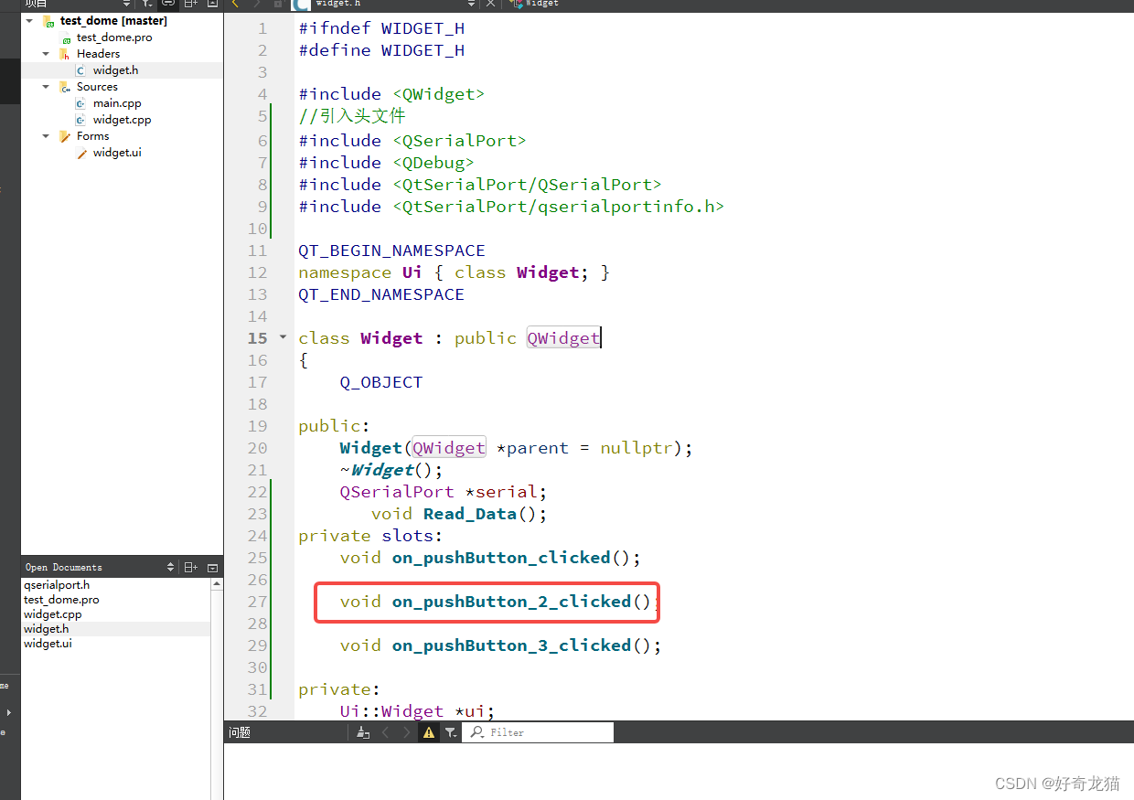This screenshot has height=800, width=1134.
Task: Close the Open Documents pane
Action: point(212,567)
